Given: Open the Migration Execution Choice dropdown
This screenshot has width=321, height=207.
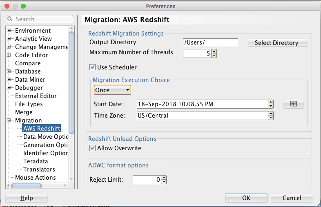Looking at the screenshot, I should pyautogui.click(x=112, y=90).
